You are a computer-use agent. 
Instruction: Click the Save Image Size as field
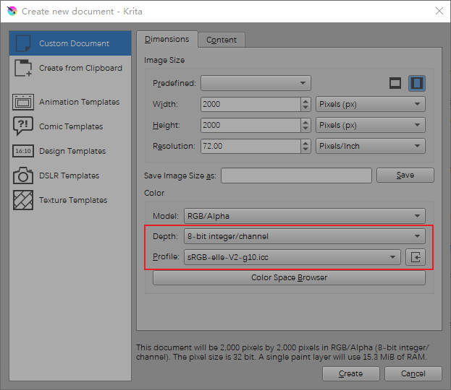click(x=296, y=175)
